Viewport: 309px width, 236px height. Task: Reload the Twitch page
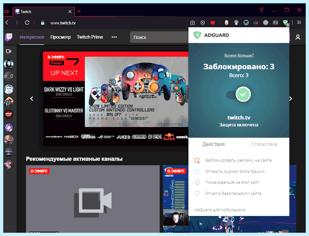(x=27, y=23)
